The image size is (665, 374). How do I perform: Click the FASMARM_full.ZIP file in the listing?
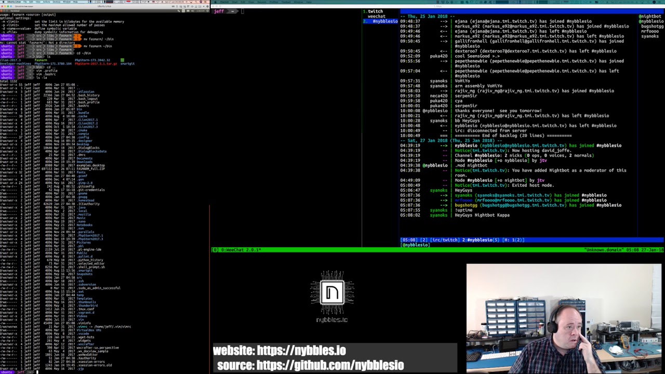91,169
